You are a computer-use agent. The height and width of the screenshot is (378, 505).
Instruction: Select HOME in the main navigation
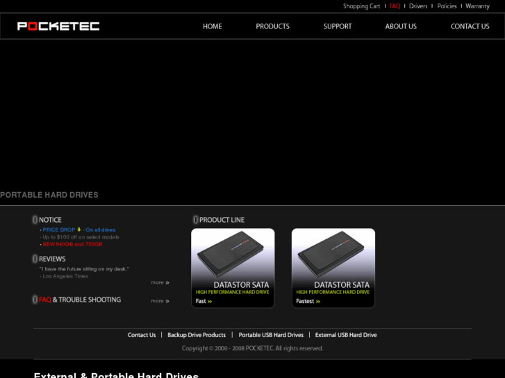pos(213,26)
